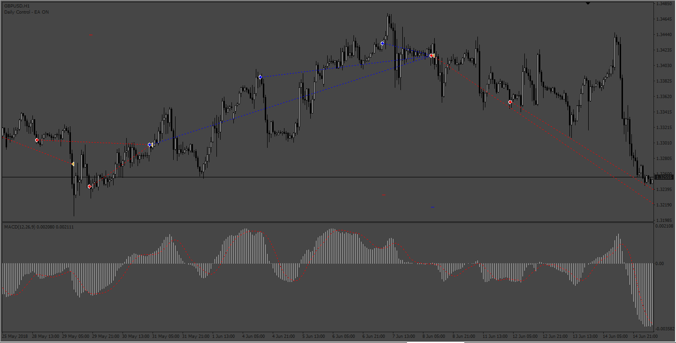The height and width of the screenshot is (343, 676).
Task: Click the 1.33010 price scale value
Action: [x=665, y=143]
